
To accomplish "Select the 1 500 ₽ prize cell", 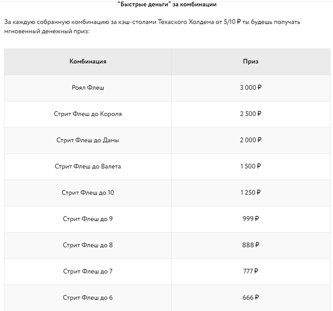I will point(251,167).
